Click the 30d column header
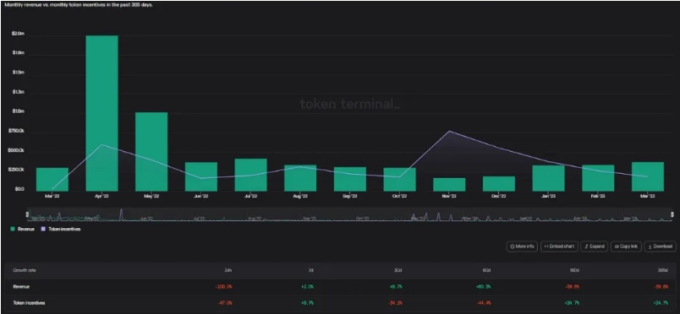 399,270
